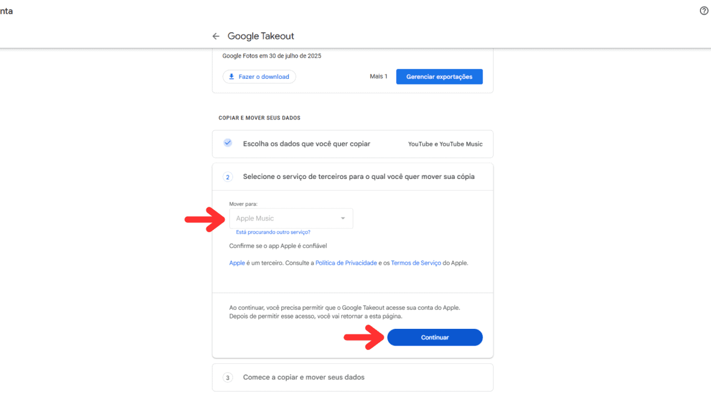
Task: Go back using the arrow beside Google Takeout
Action: click(x=216, y=36)
